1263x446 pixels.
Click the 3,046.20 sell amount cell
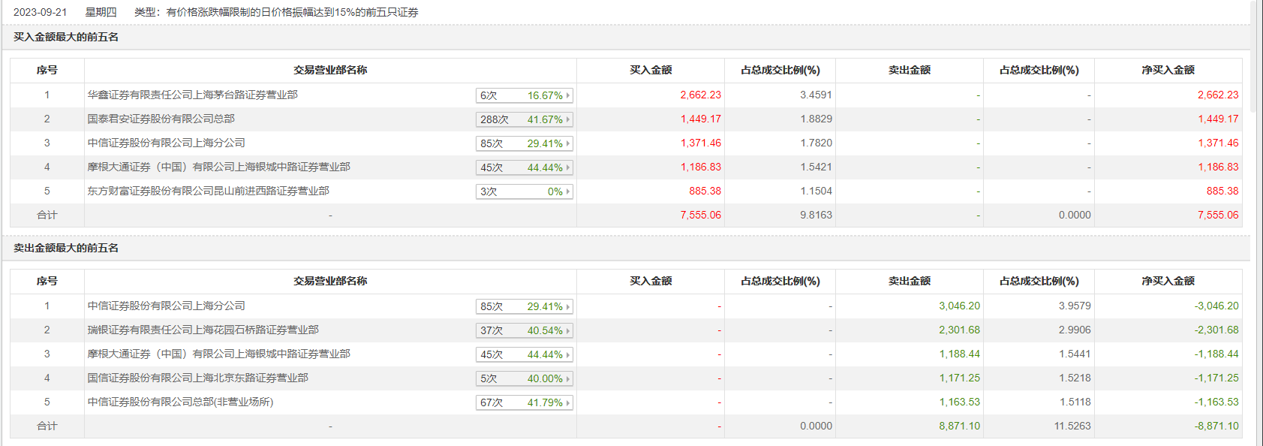point(959,306)
